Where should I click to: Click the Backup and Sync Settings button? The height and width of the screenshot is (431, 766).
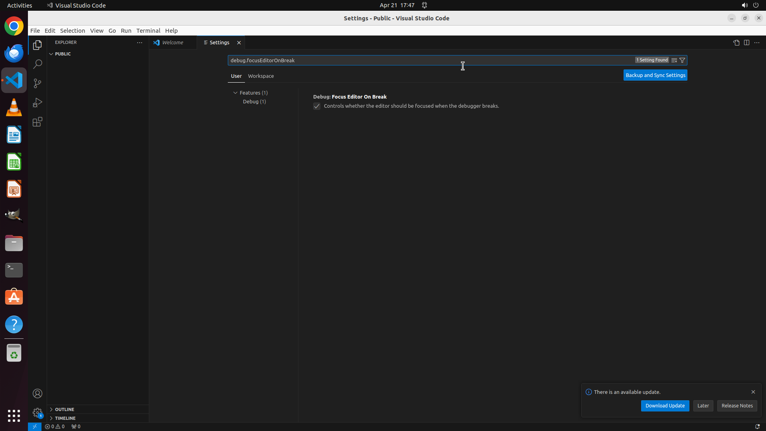click(x=655, y=75)
